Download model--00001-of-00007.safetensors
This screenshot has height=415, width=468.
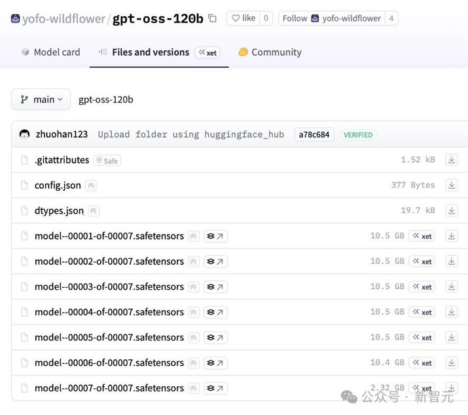point(452,236)
